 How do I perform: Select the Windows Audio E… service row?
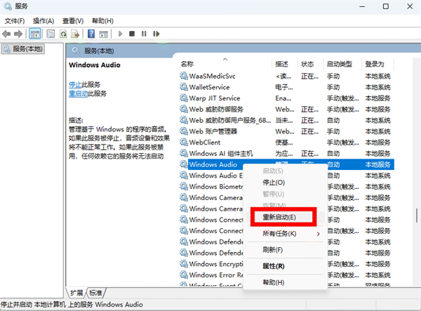tap(211, 176)
